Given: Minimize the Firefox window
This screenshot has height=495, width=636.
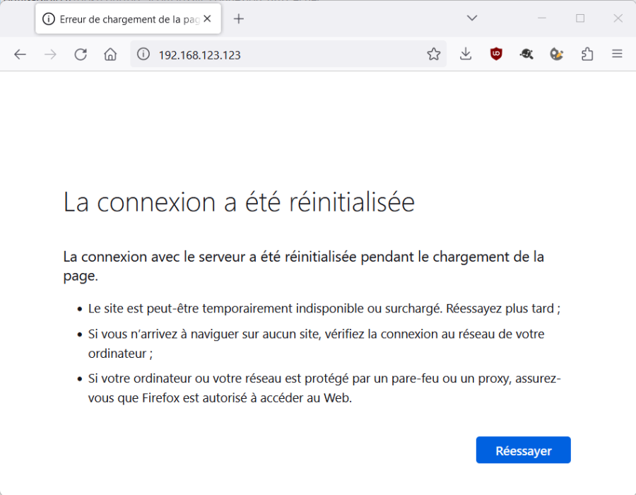Looking at the screenshot, I should [x=543, y=18].
